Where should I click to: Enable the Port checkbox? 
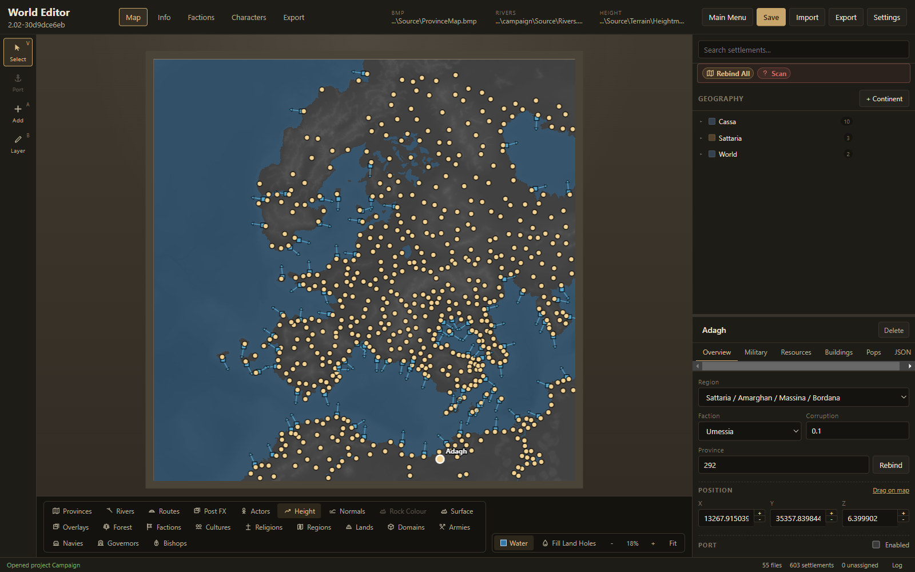click(x=876, y=545)
